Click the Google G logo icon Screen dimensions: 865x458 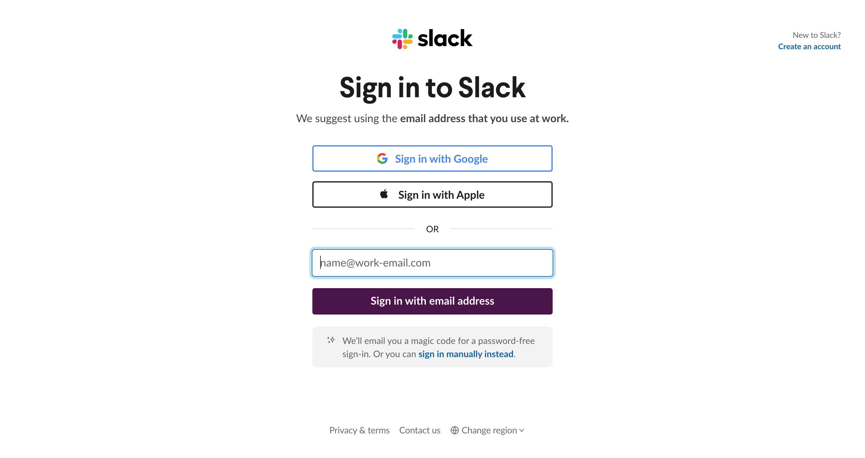click(x=382, y=158)
